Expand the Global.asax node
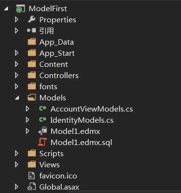181x193 pixels. (16, 187)
